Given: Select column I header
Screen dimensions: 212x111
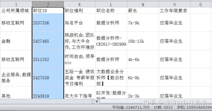Looking at the screenshot, I should (16, 4).
